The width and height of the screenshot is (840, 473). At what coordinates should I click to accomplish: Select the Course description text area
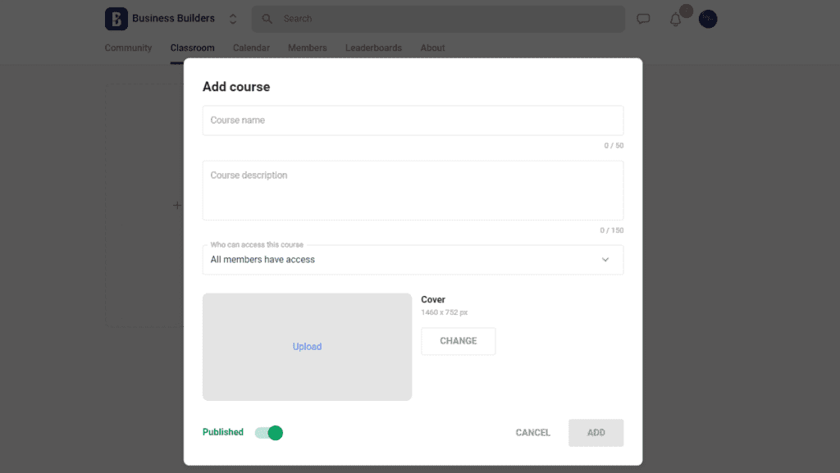413,190
